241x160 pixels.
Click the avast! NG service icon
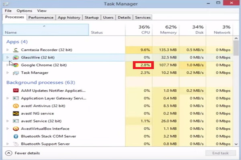coord(16,114)
